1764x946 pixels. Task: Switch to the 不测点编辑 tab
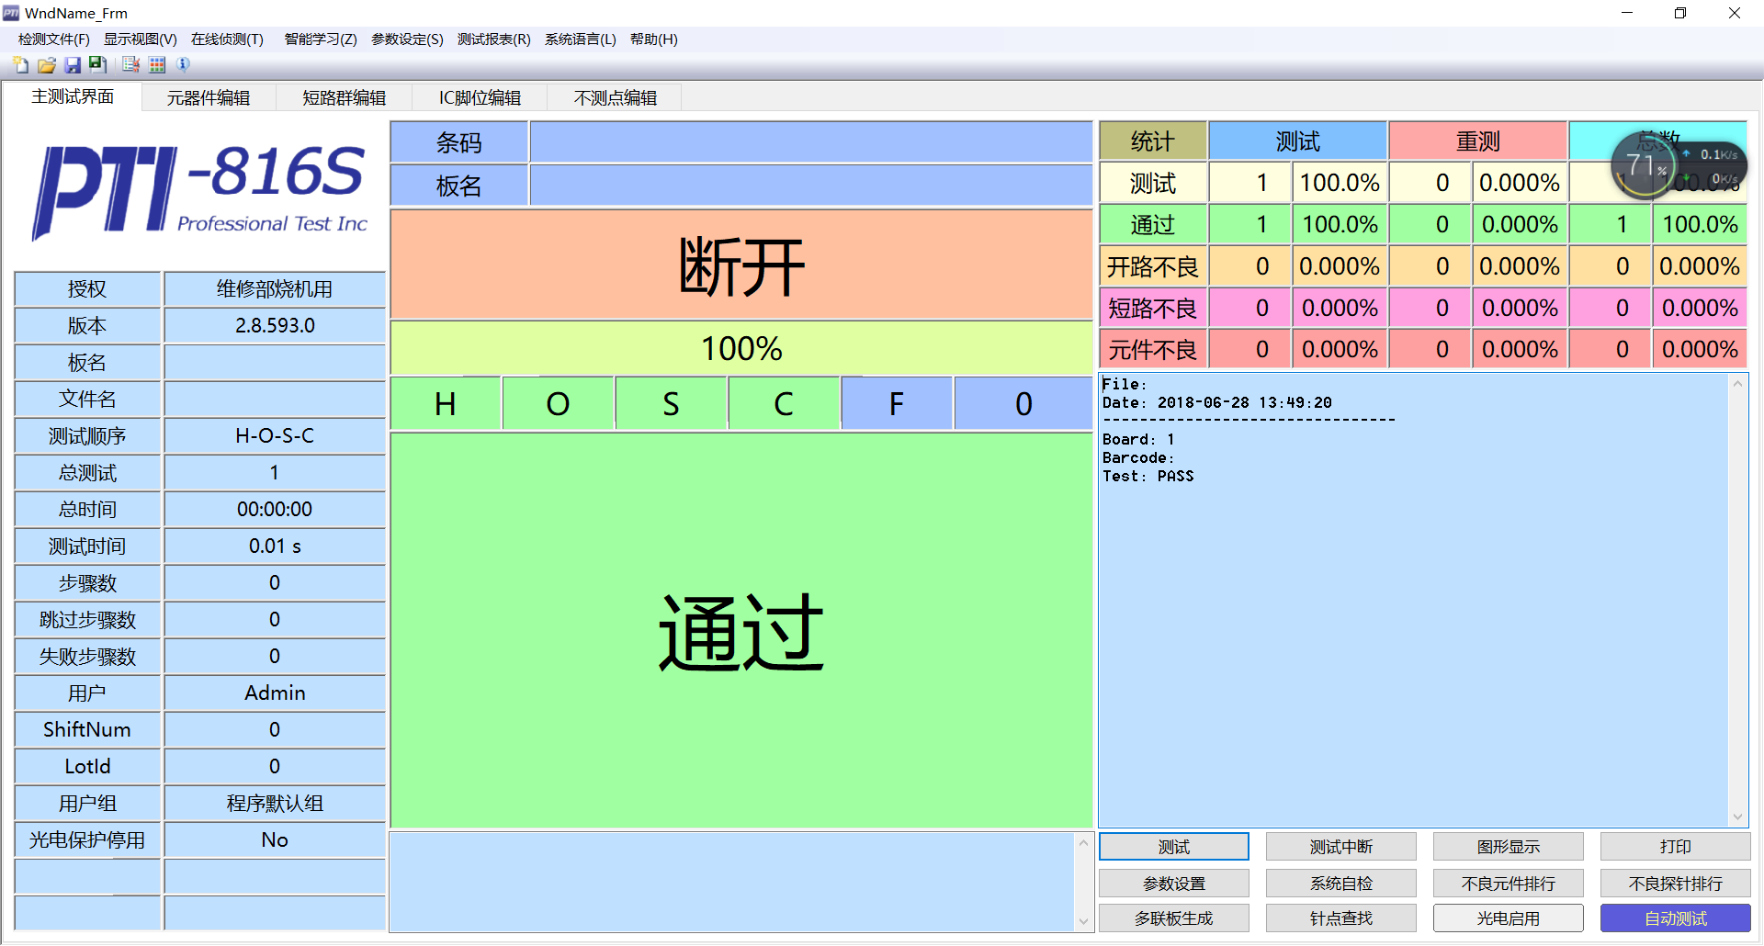point(615,97)
